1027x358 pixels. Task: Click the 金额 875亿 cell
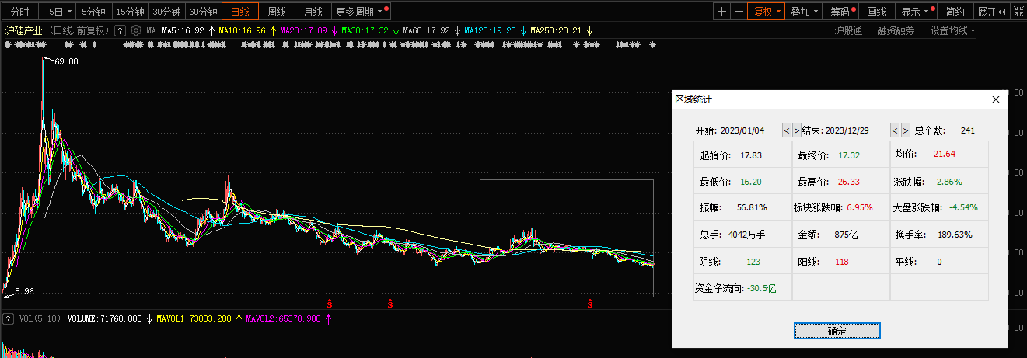pyautogui.click(x=840, y=234)
